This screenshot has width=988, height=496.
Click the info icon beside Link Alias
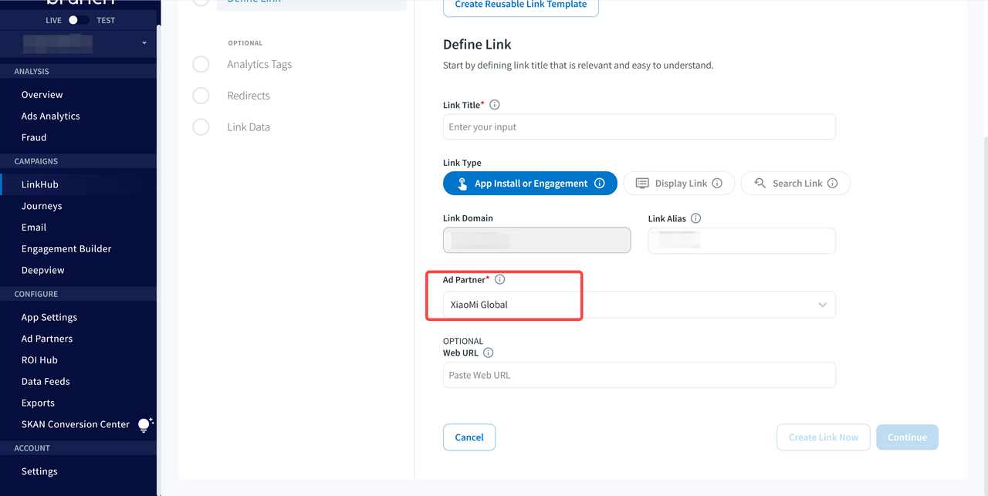[695, 218]
